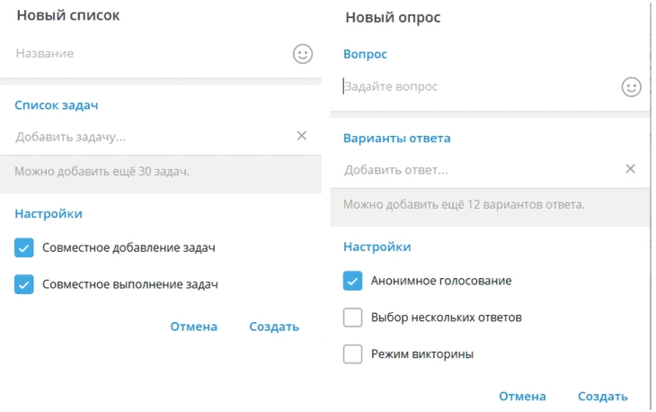Open emoji picker next to Задайте вопрос
This screenshot has width=656, height=412.
pyautogui.click(x=632, y=87)
